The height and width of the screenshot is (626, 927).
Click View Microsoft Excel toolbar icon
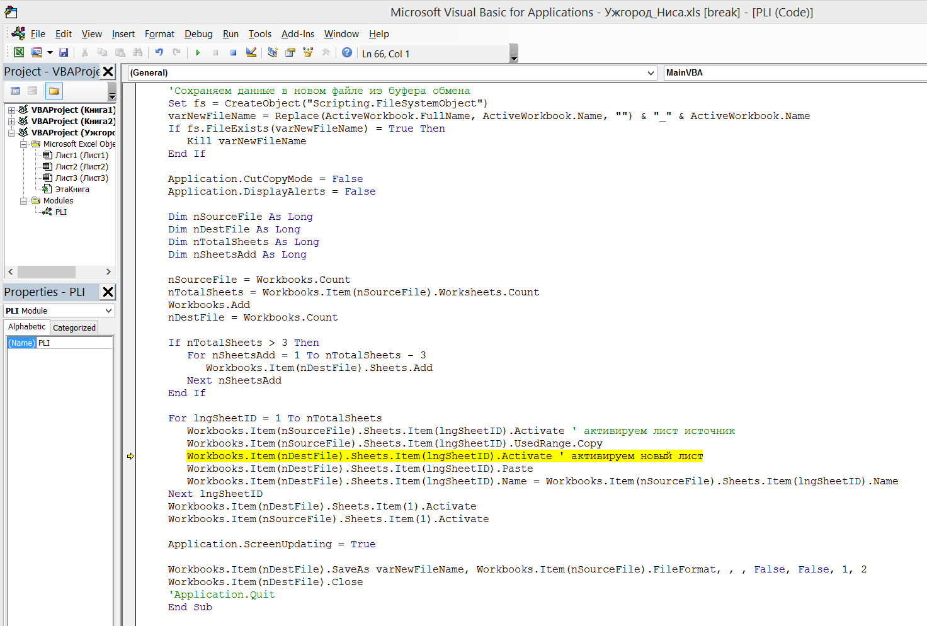point(19,53)
